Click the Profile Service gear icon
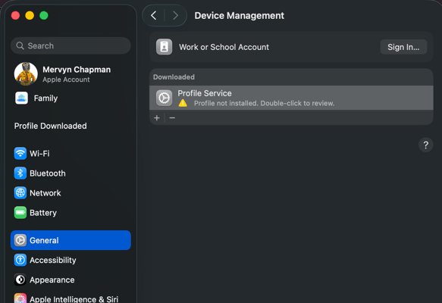 point(164,98)
